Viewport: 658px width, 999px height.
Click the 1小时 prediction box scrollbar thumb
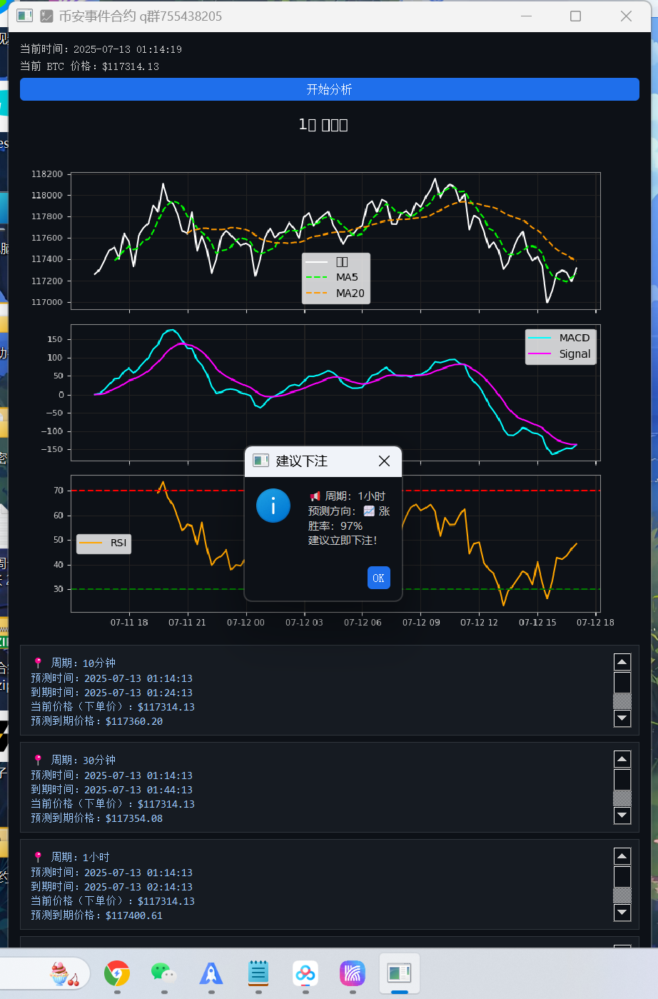coord(622,876)
